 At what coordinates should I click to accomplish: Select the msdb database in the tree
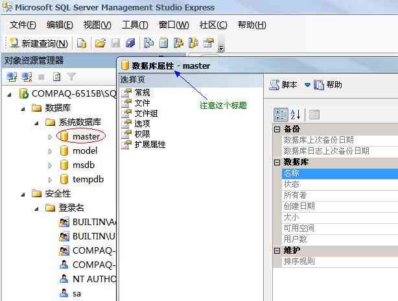pos(84,165)
